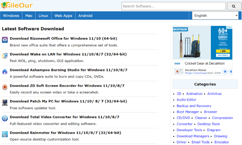Click the Categories sidebar heading
Viewport: 242px width, 145px height.
205,84
